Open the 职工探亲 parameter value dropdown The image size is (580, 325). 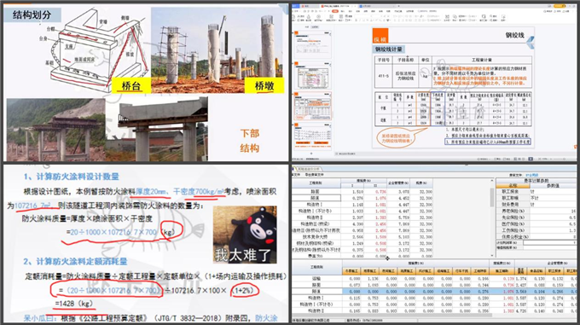(x=553, y=192)
